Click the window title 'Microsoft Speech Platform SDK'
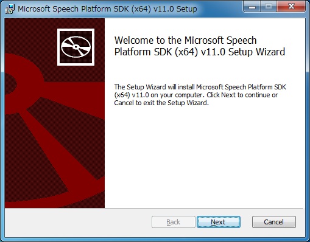The width and height of the screenshot is (310, 242). click(x=107, y=9)
